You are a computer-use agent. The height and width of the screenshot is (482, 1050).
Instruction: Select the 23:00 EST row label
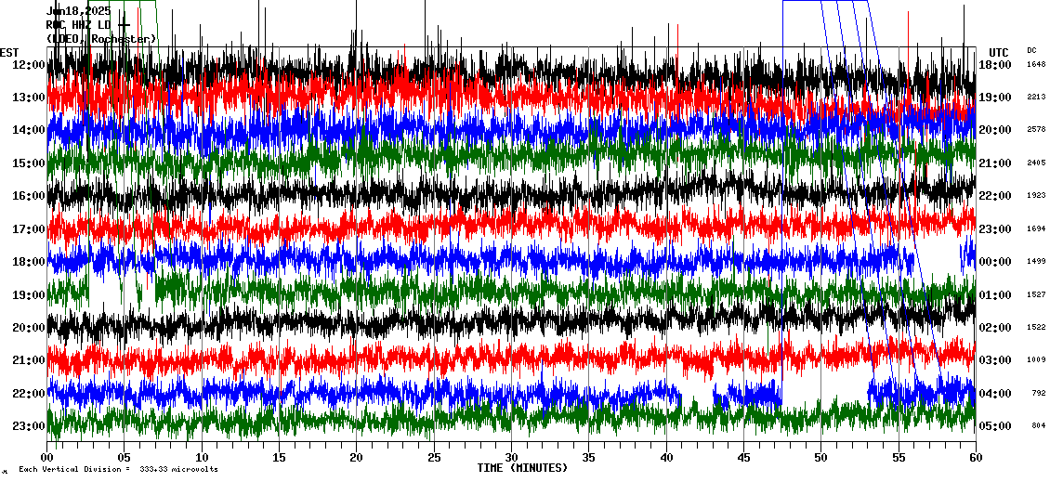tap(28, 426)
